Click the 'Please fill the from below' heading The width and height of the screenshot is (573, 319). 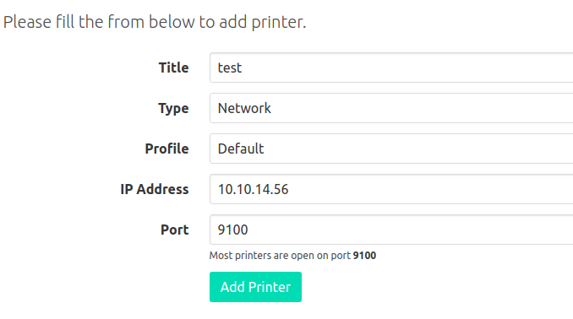[155, 22]
